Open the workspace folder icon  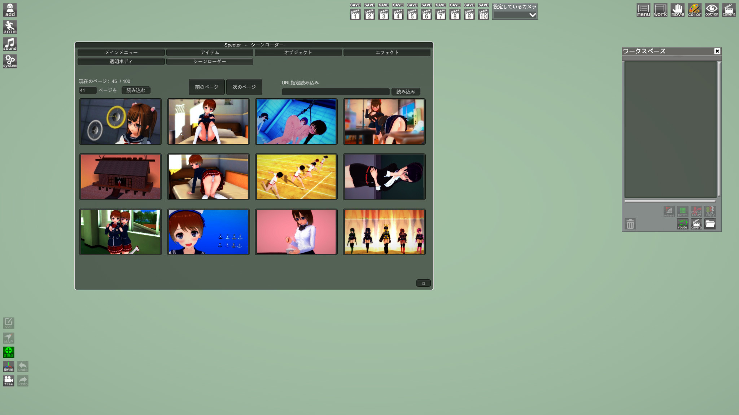pos(710,224)
